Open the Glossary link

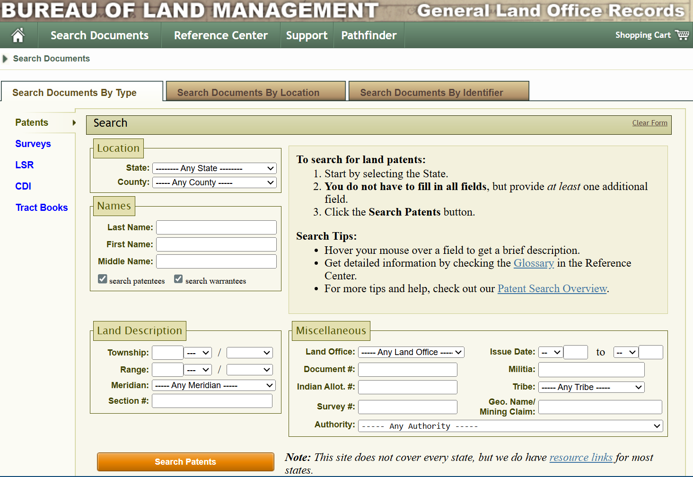(x=534, y=263)
